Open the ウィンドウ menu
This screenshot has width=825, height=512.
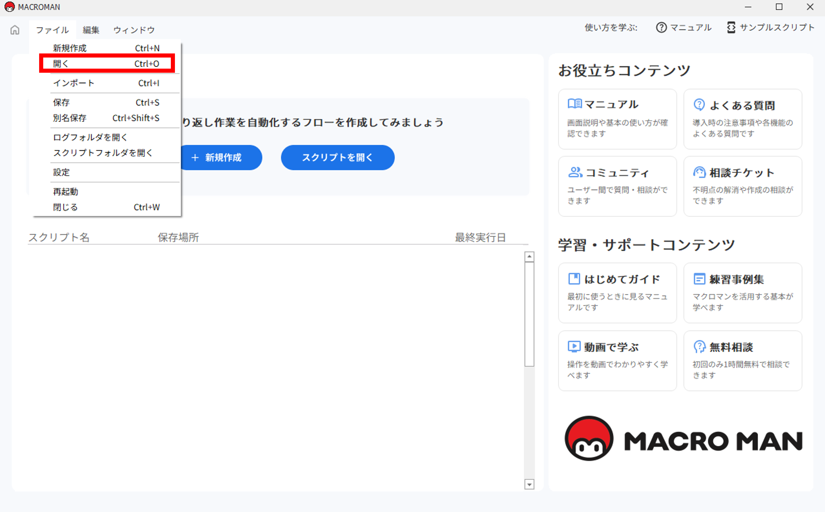pos(134,30)
